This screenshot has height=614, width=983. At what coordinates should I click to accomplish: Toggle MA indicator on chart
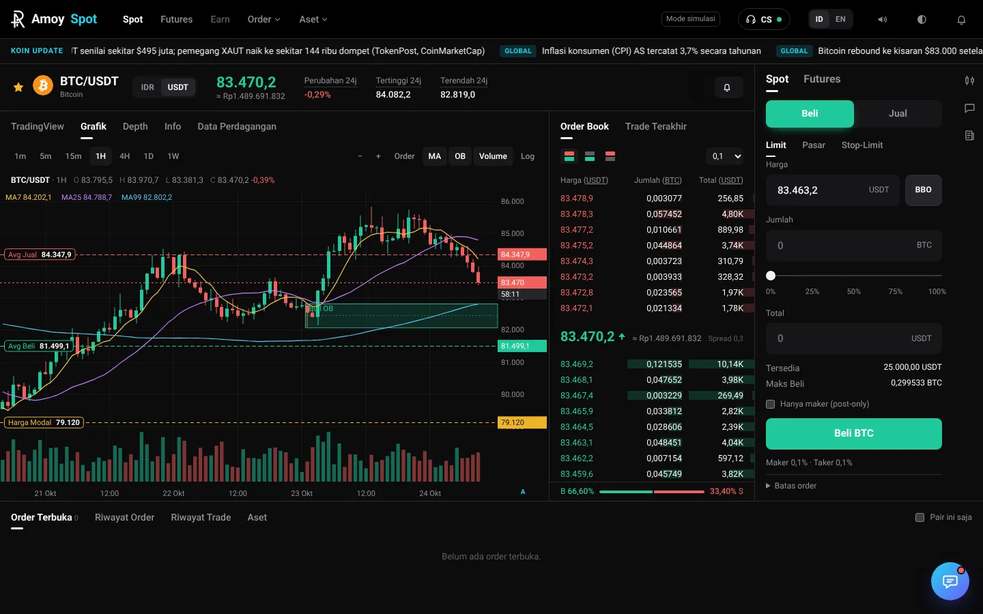coord(435,156)
